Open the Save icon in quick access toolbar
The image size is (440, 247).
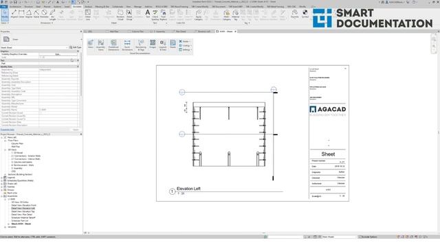15,2
